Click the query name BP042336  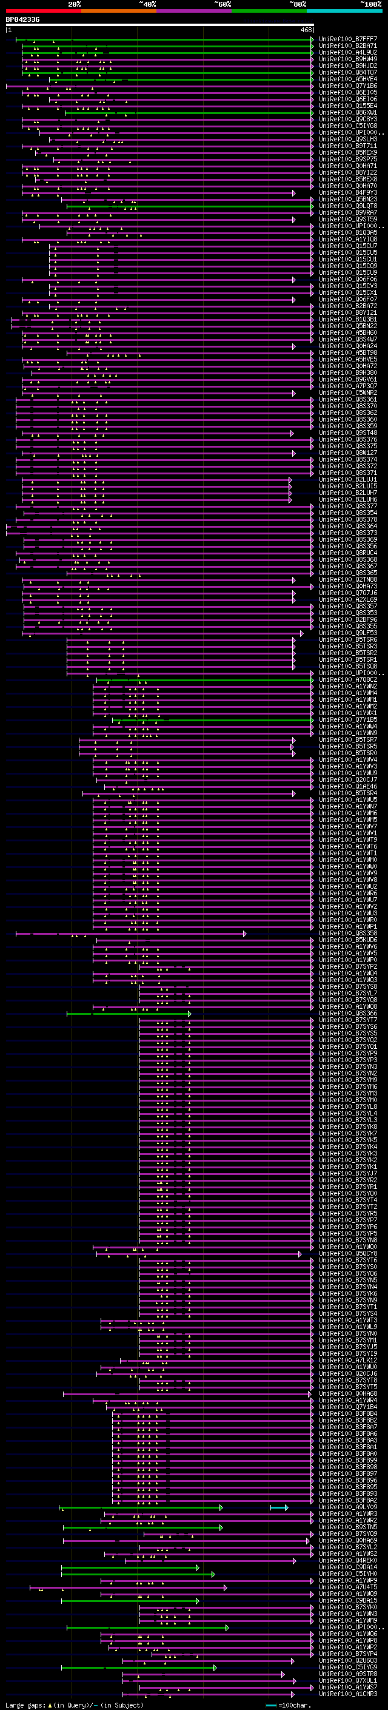pos(22,20)
